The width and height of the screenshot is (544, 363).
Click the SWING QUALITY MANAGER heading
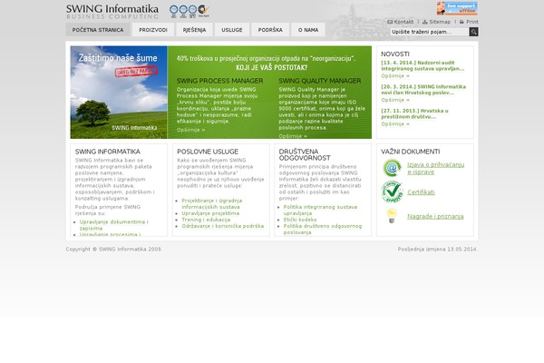pyautogui.click(x=319, y=81)
